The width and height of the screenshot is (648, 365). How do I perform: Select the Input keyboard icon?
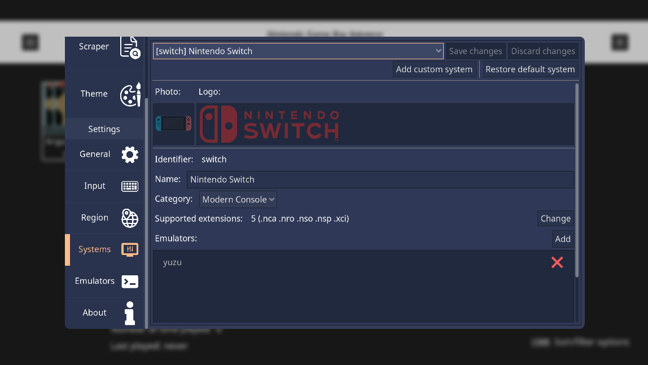(x=130, y=186)
